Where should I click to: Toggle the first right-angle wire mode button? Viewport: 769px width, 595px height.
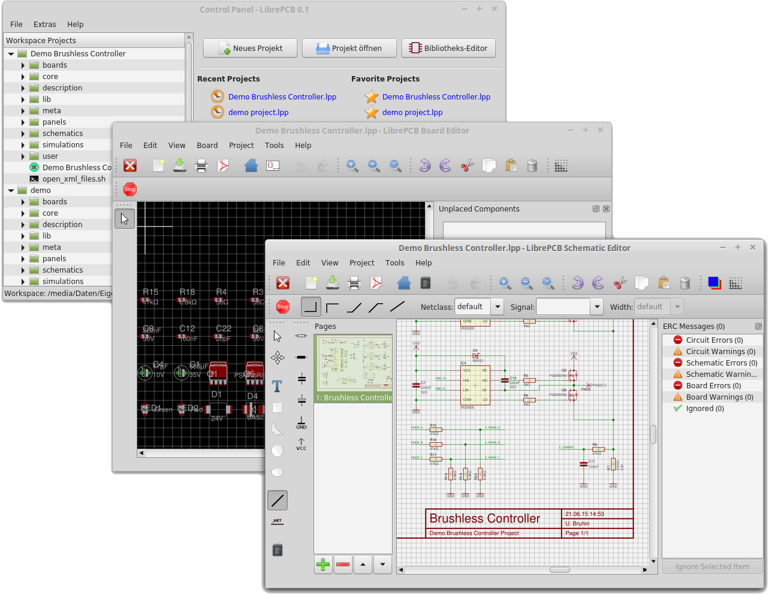pos(310,307)
